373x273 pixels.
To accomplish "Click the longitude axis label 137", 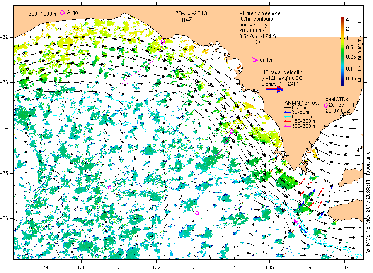I will point(344,268).
